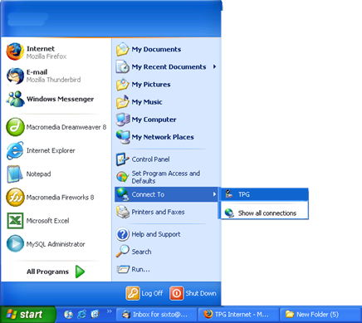Select the Control Panel text label
Image resolution: width=362 pixels, height=323 pixels.
tap(150, 159)
